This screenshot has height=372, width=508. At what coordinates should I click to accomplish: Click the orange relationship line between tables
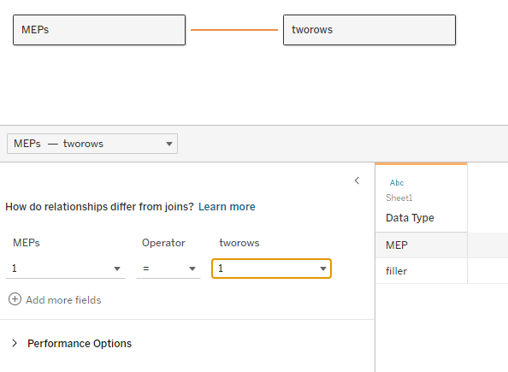click(x=234, y=30)
